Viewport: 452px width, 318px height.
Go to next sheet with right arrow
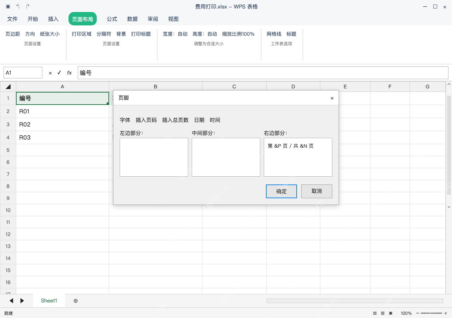pos(22,301)
